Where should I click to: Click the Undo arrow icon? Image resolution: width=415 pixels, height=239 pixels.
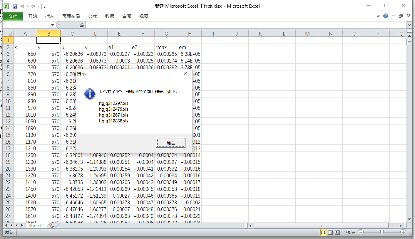click(x=23, y=6)
